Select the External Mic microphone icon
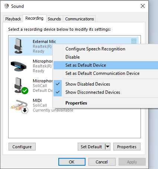 coord(18,46)
